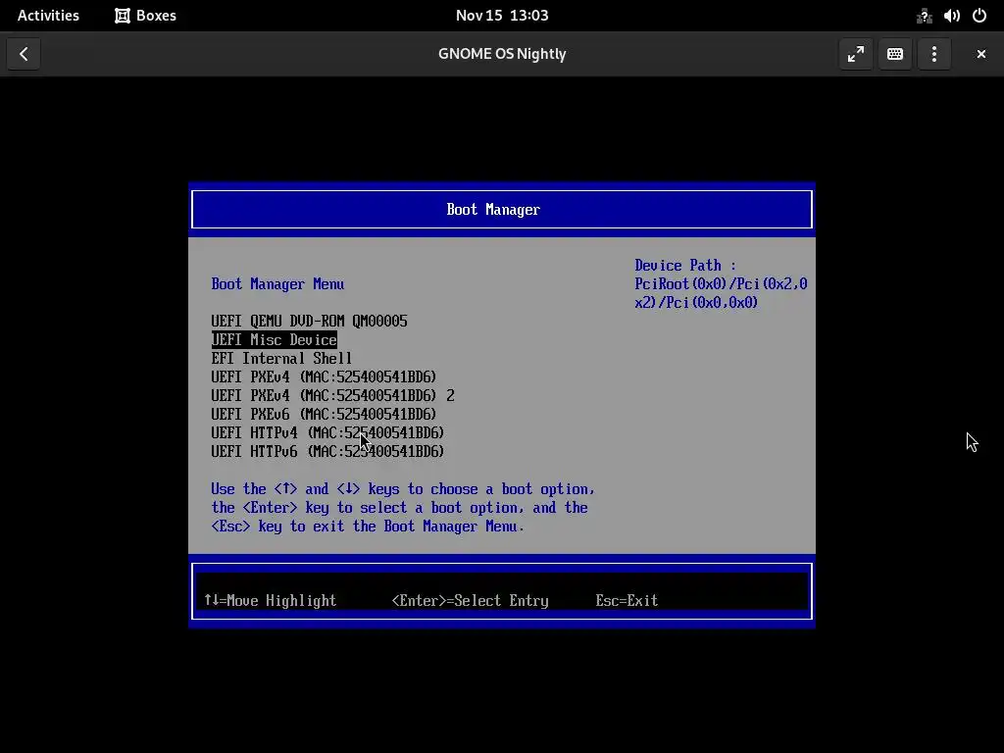The height and width of the screenshot is (753, 1004).
Task: Open the keyboard shortcuts button
Action: click(x=894, y=54)
